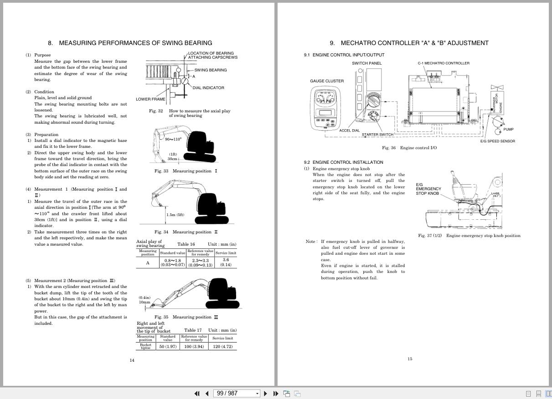Viewport: 552px width, 399px height.
Task: Click the Mechatro Controller Adjustment heading
Action: coord(409,43)
